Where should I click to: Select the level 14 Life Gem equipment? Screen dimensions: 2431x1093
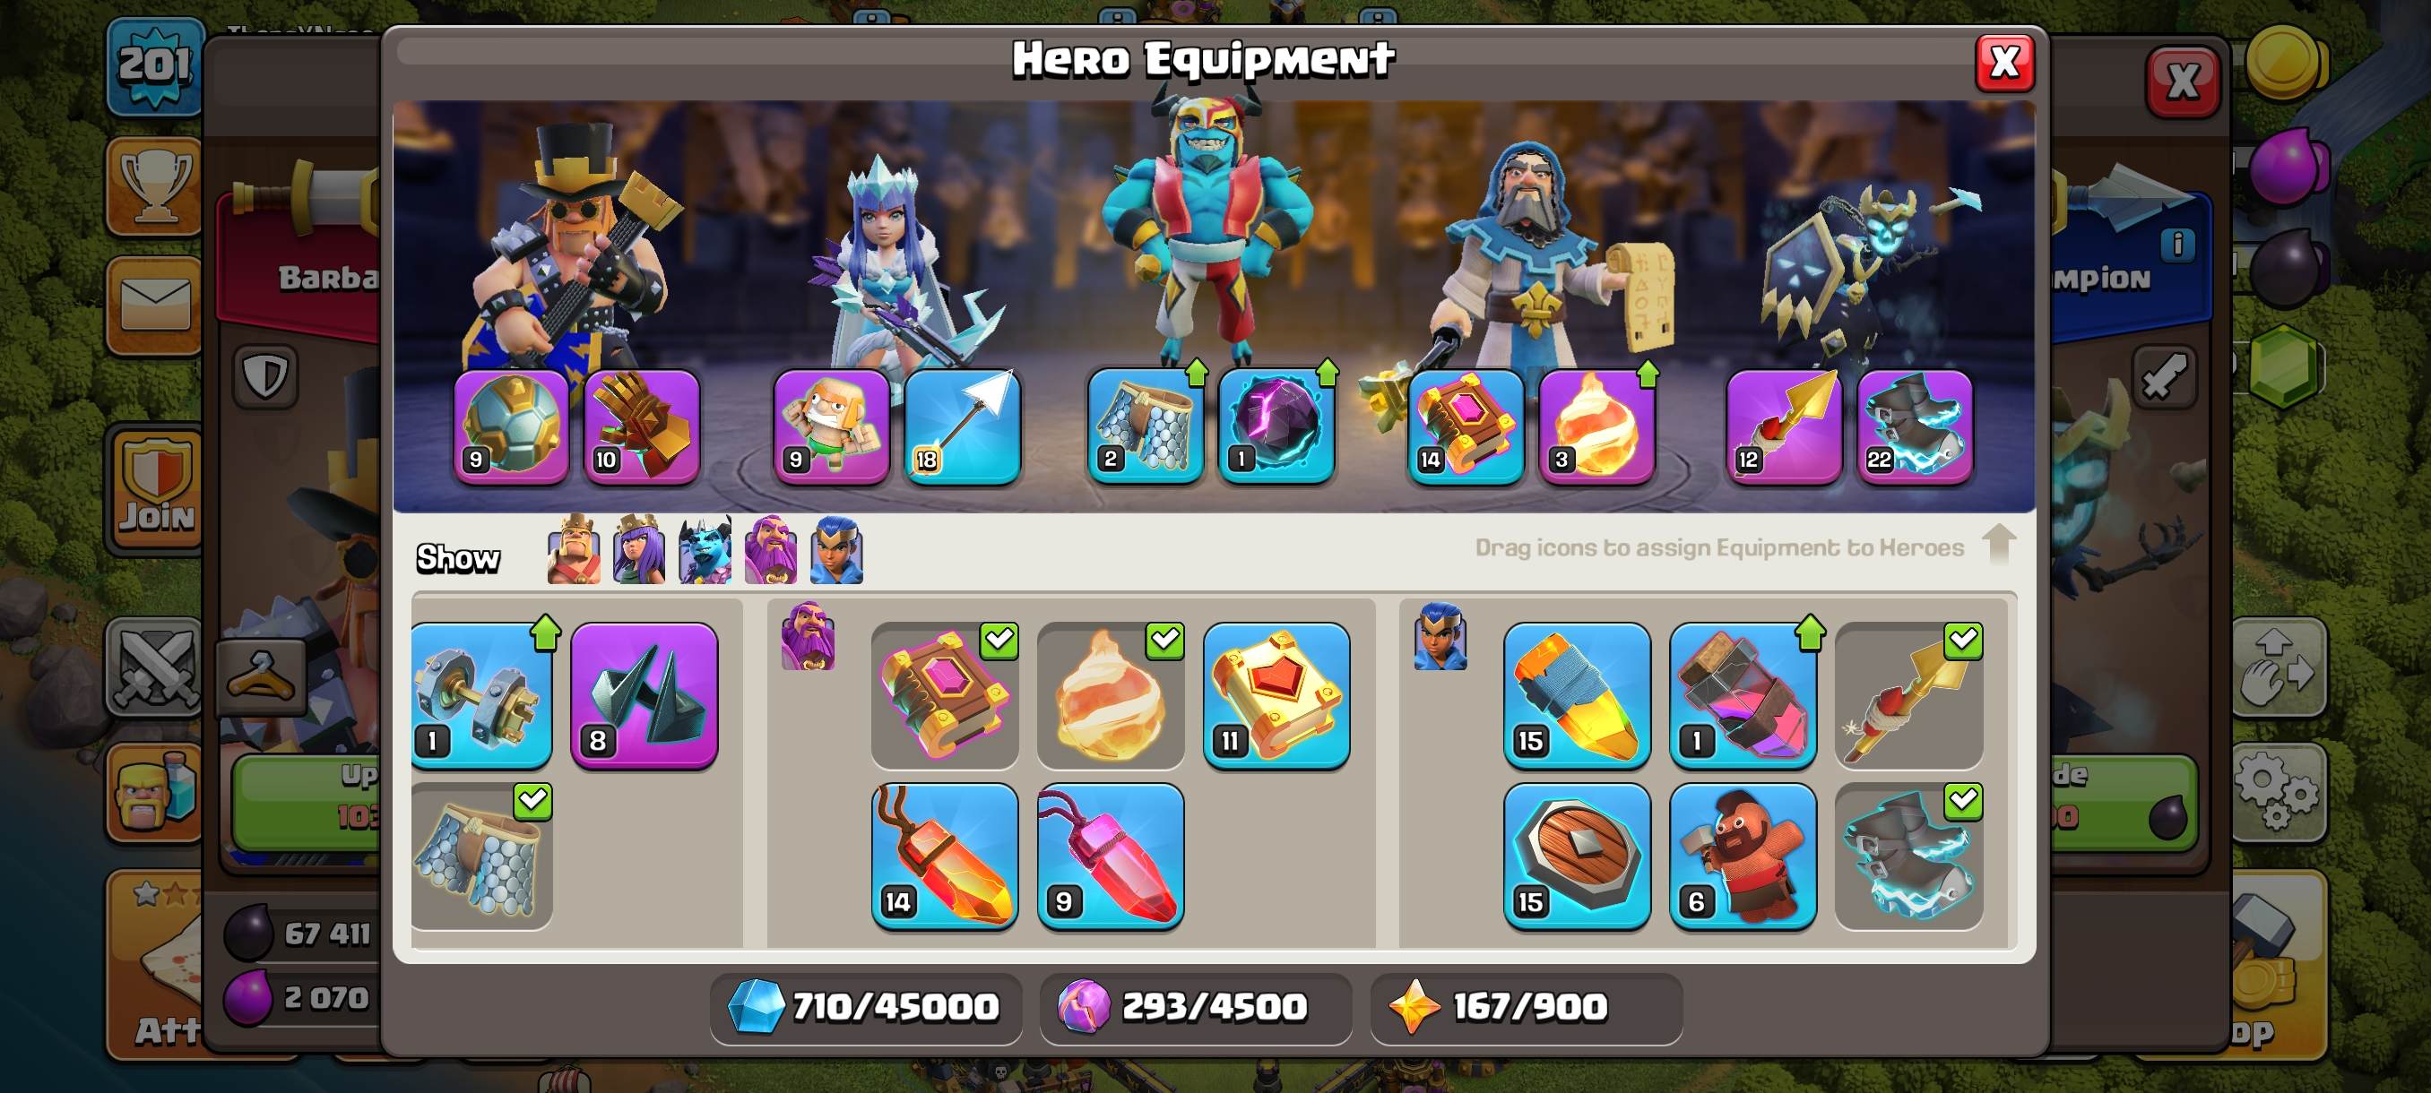(x=945, y=856)
